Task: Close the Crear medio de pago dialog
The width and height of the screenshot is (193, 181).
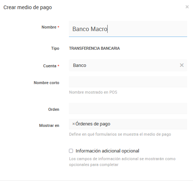Action: [187, 7]
